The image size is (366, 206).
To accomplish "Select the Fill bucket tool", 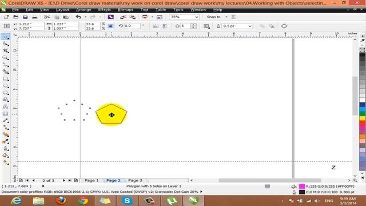I will click(5, 155).
